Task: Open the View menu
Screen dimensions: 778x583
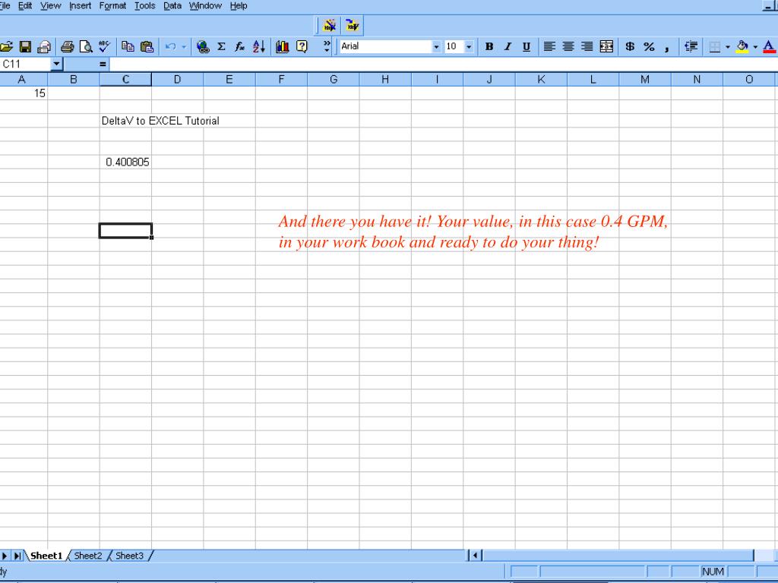Action: coord(51,6)
